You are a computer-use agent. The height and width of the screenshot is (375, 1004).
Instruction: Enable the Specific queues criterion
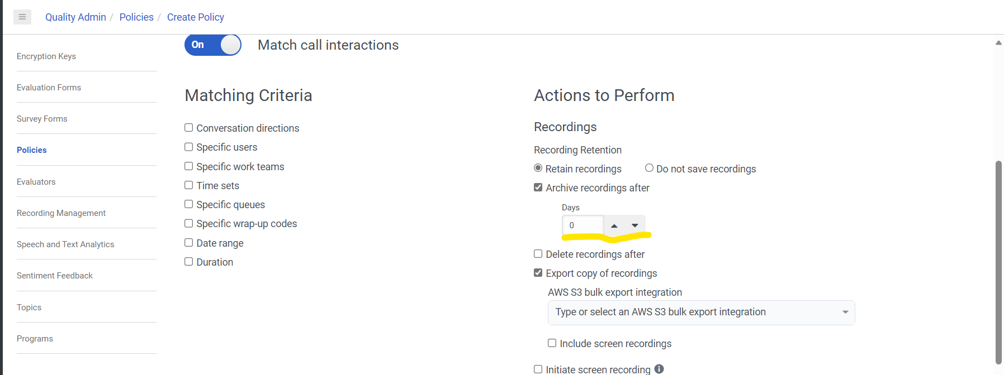[189, 204]
